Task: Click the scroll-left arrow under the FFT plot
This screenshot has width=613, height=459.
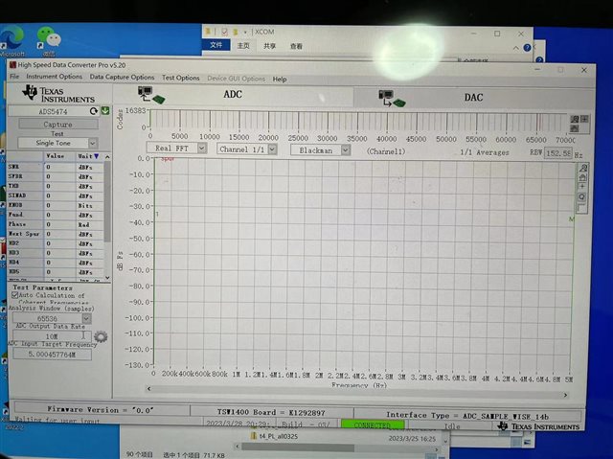Action: (x=148, y=389)
